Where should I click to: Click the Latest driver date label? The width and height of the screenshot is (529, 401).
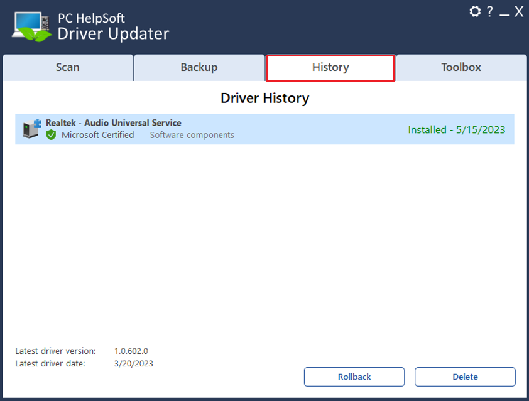50,364
